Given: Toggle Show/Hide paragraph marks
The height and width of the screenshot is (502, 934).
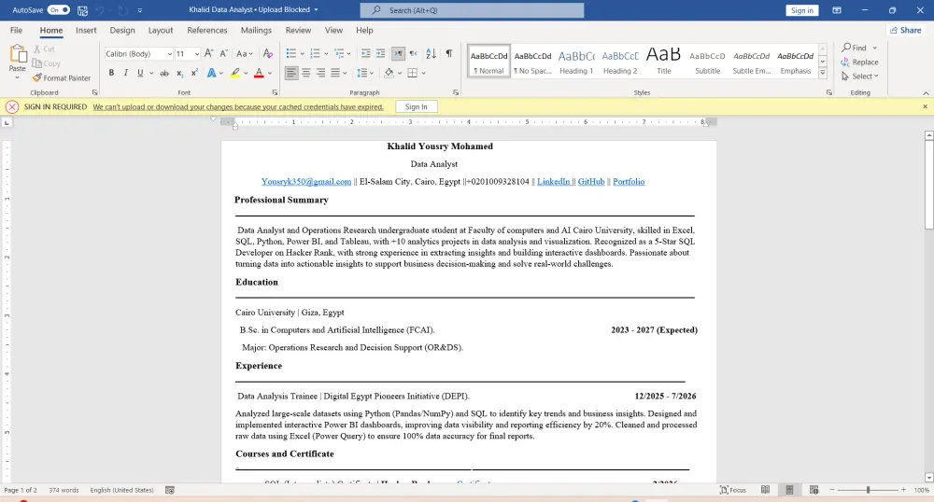Looking at the screenshot, I should [449, 53].
